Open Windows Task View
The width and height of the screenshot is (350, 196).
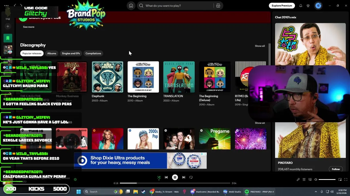128,192
